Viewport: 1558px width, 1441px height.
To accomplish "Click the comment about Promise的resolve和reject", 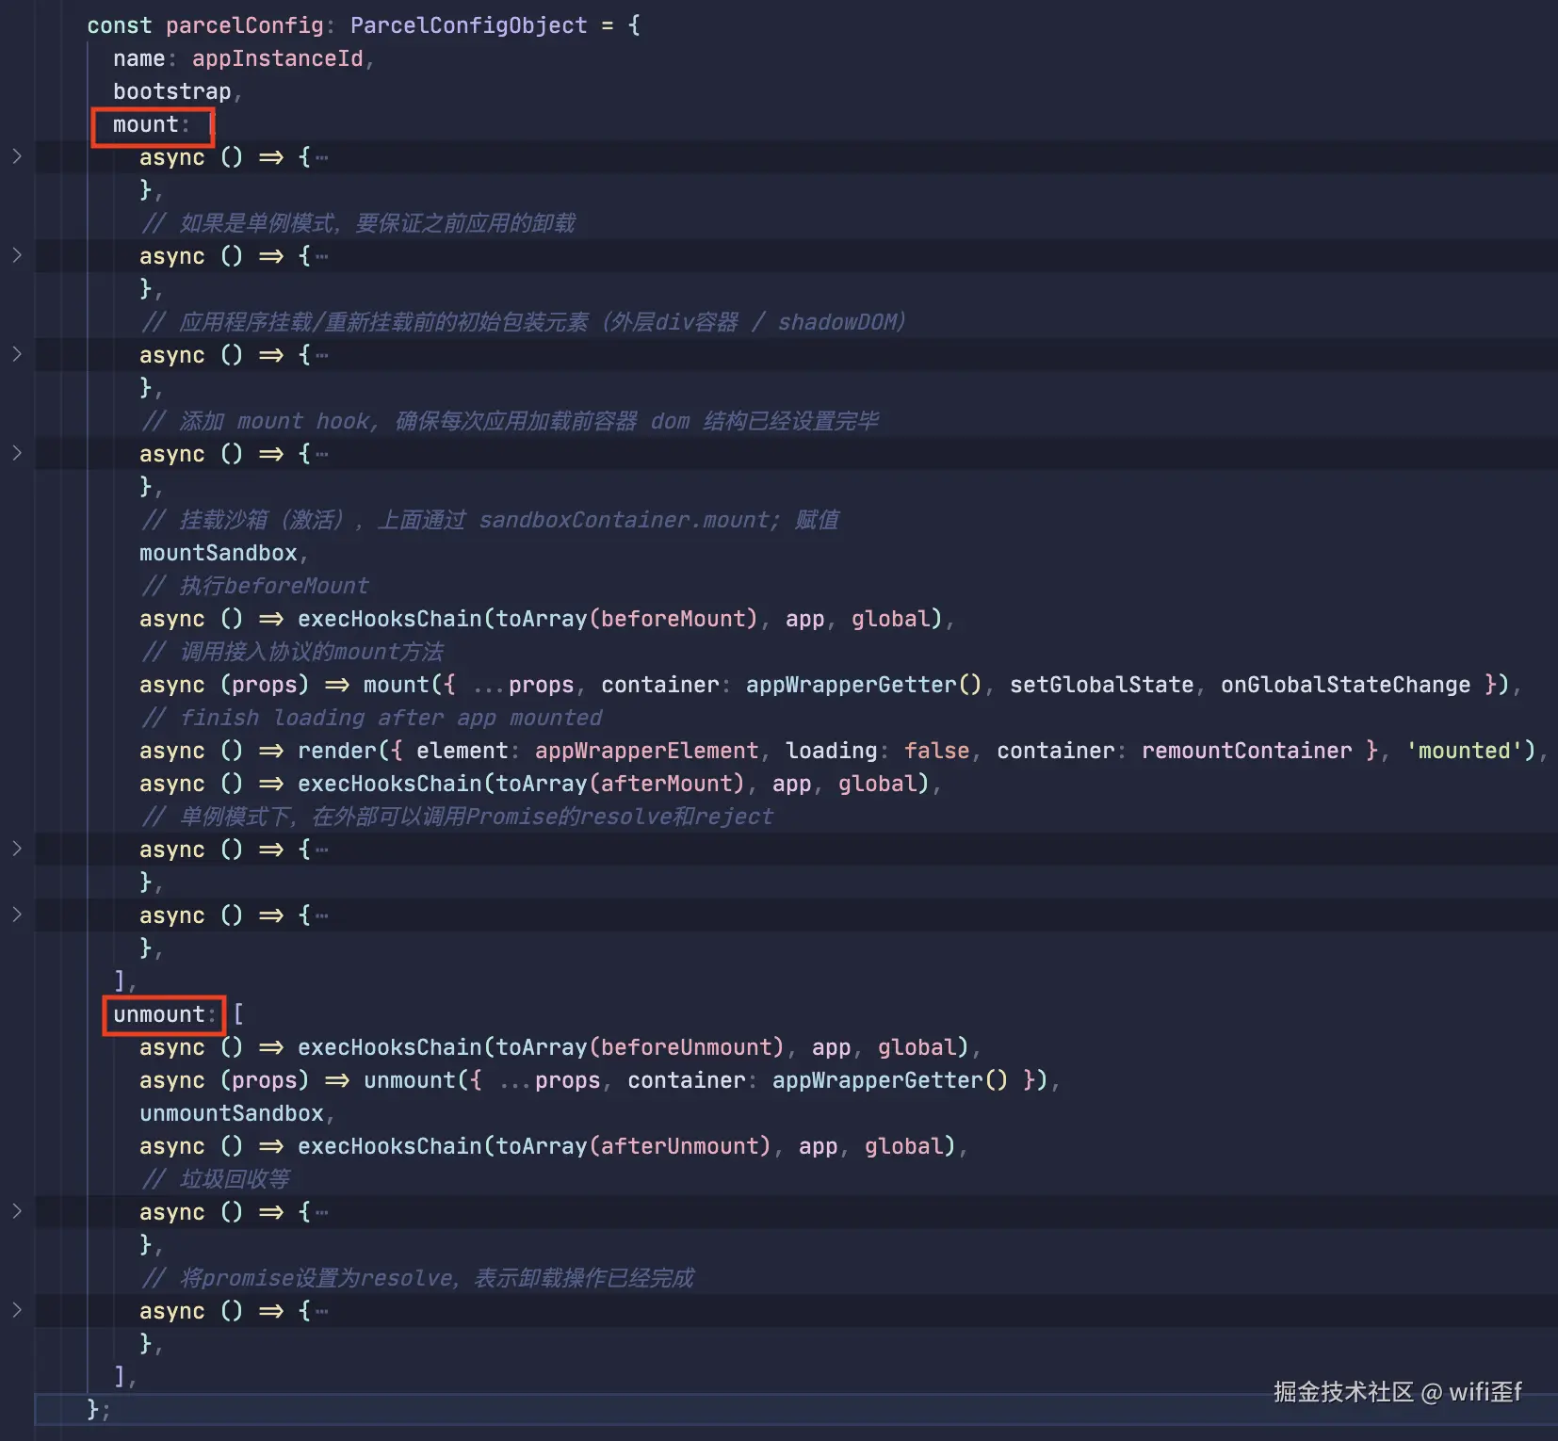I will tap(457, 817).
